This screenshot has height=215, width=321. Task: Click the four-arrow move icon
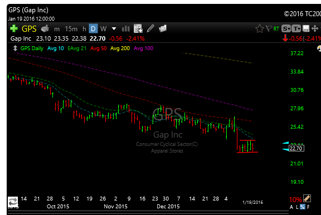pyautogui.click(x=315, y=28)
